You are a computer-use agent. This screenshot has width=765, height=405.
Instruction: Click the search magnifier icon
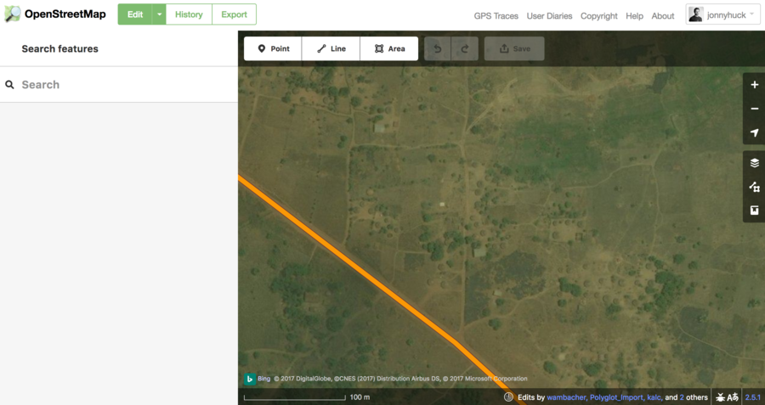pyautogui.click(x=9, y=85)
